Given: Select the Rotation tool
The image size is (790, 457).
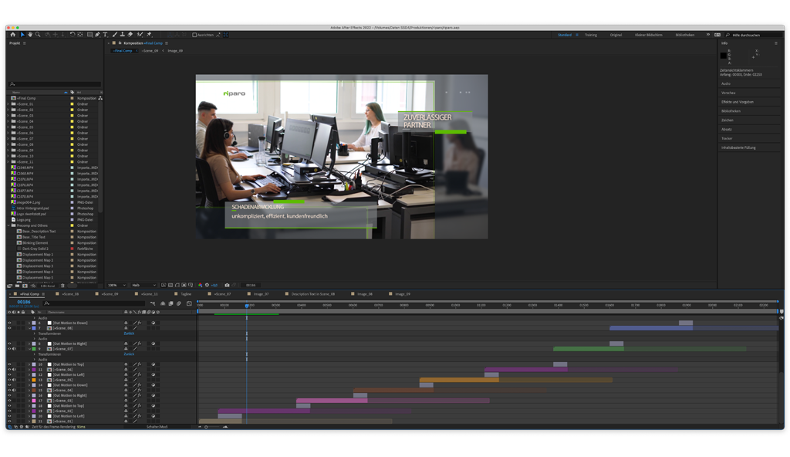Looking at the screenshot, I should pyautogui.click(x=72, y=35).
